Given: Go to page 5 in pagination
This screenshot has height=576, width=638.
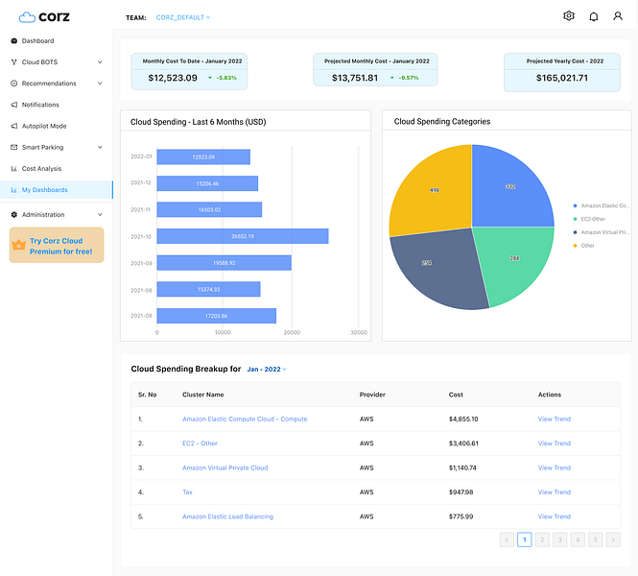Looking at the screenshot, I should 595,540.
